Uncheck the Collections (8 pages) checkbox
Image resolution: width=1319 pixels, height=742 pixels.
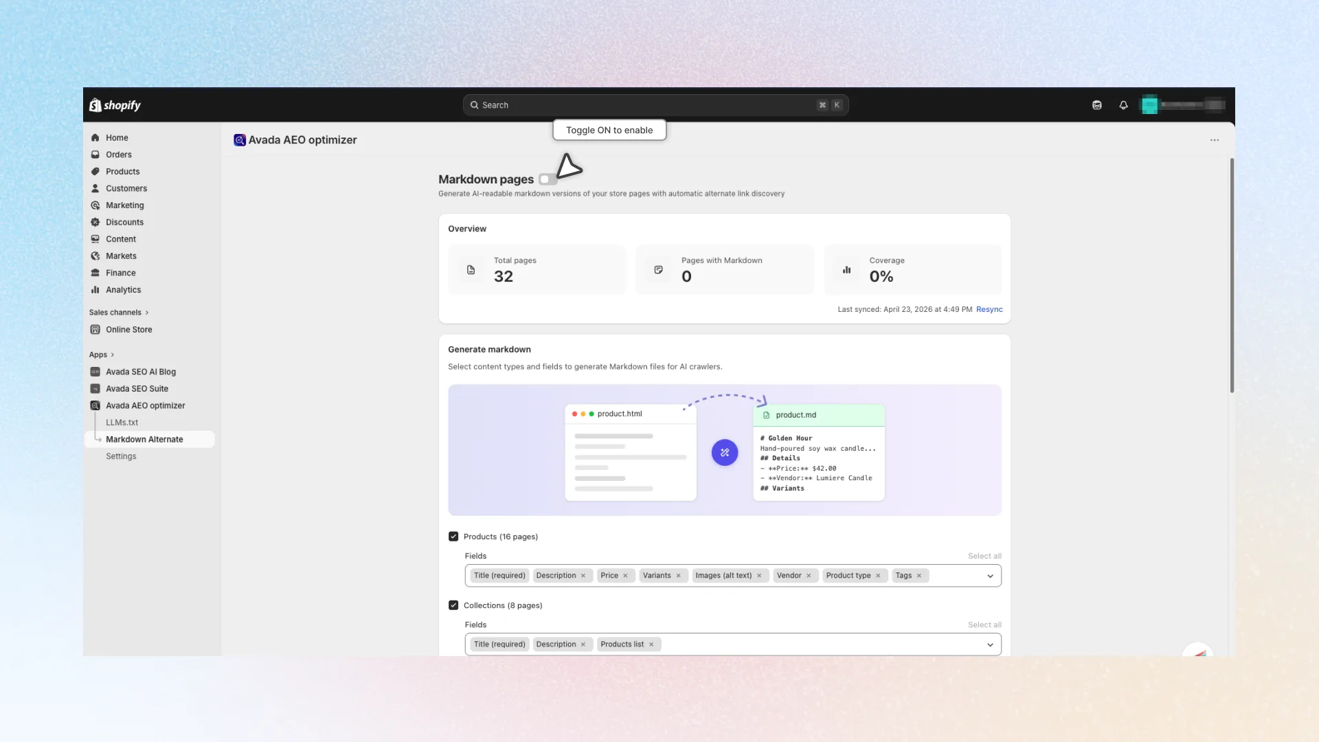point(453,605)
